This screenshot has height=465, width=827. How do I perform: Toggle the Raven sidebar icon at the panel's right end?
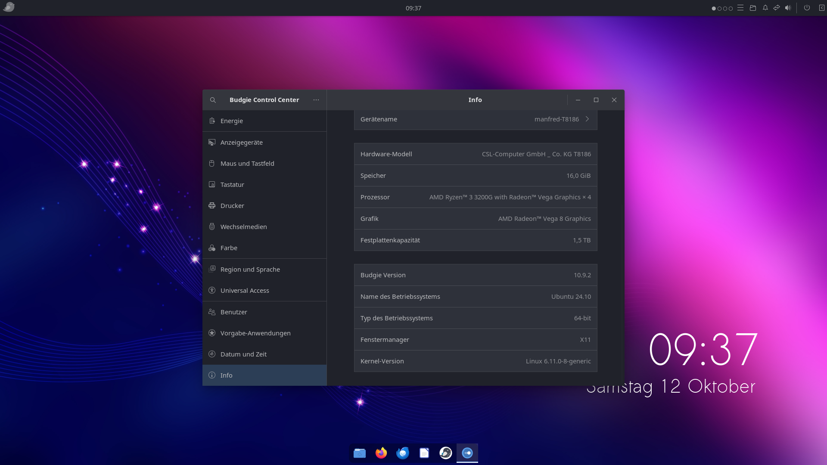pyautogui.click(x=821, y=8)
